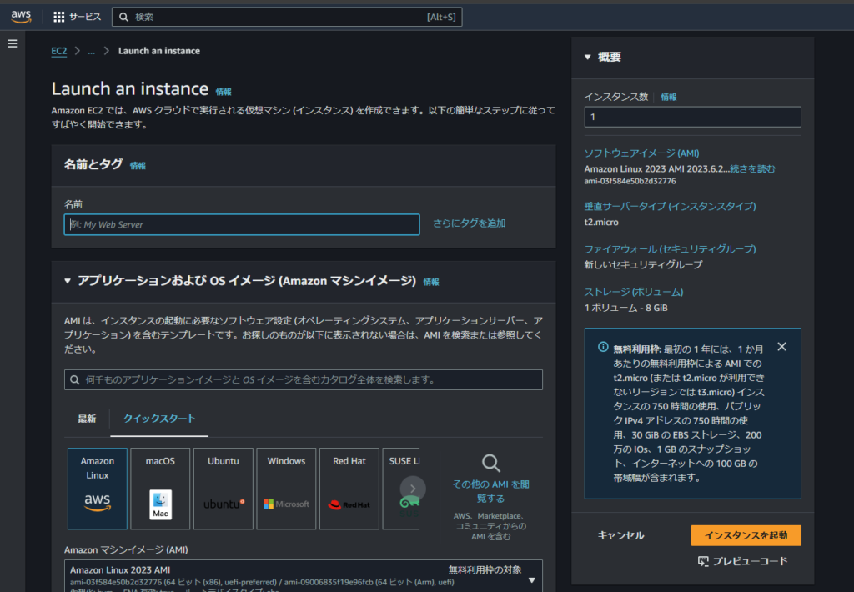854x592 pixels.
Task: Select the Red Hat AMI tile
Action: pos(349,488)
